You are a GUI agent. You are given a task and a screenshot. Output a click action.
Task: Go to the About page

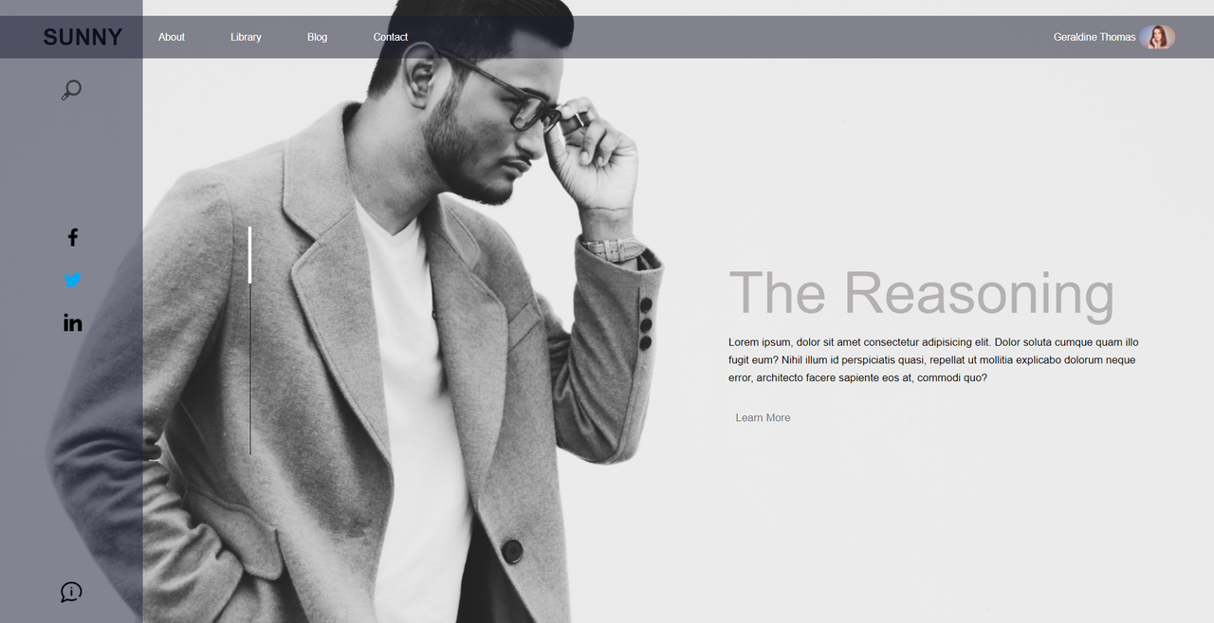point(172,37)
